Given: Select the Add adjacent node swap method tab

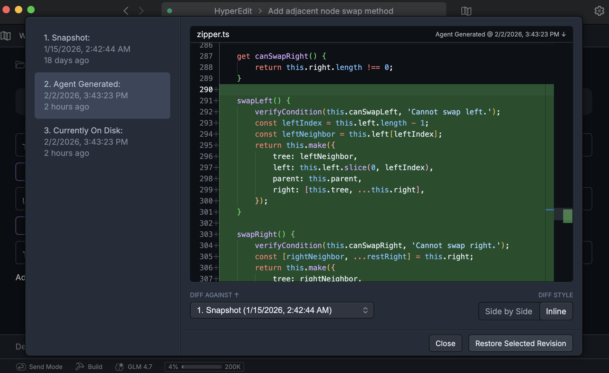Looking at the screenshot, I should 330,11.
